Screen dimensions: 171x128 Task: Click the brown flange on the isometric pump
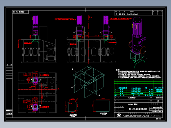point(143,50)
